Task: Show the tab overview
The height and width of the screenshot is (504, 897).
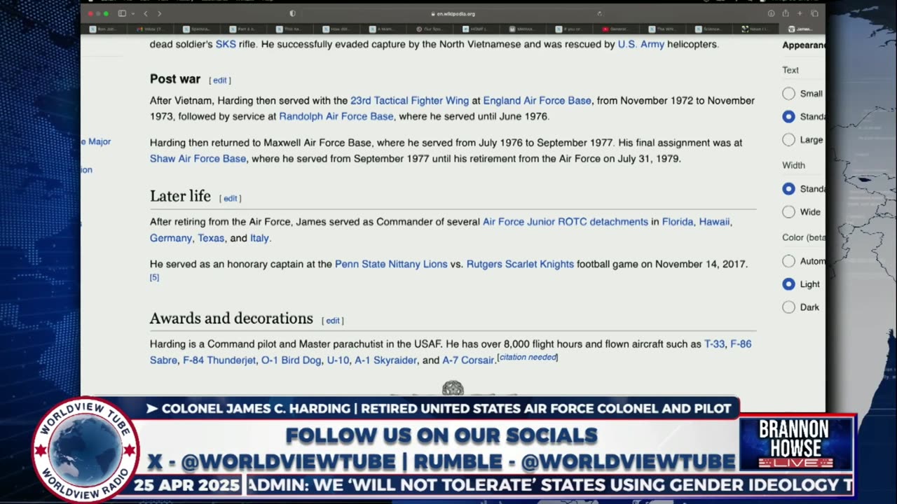Action: pyautogui.click(x=814, y=13)
